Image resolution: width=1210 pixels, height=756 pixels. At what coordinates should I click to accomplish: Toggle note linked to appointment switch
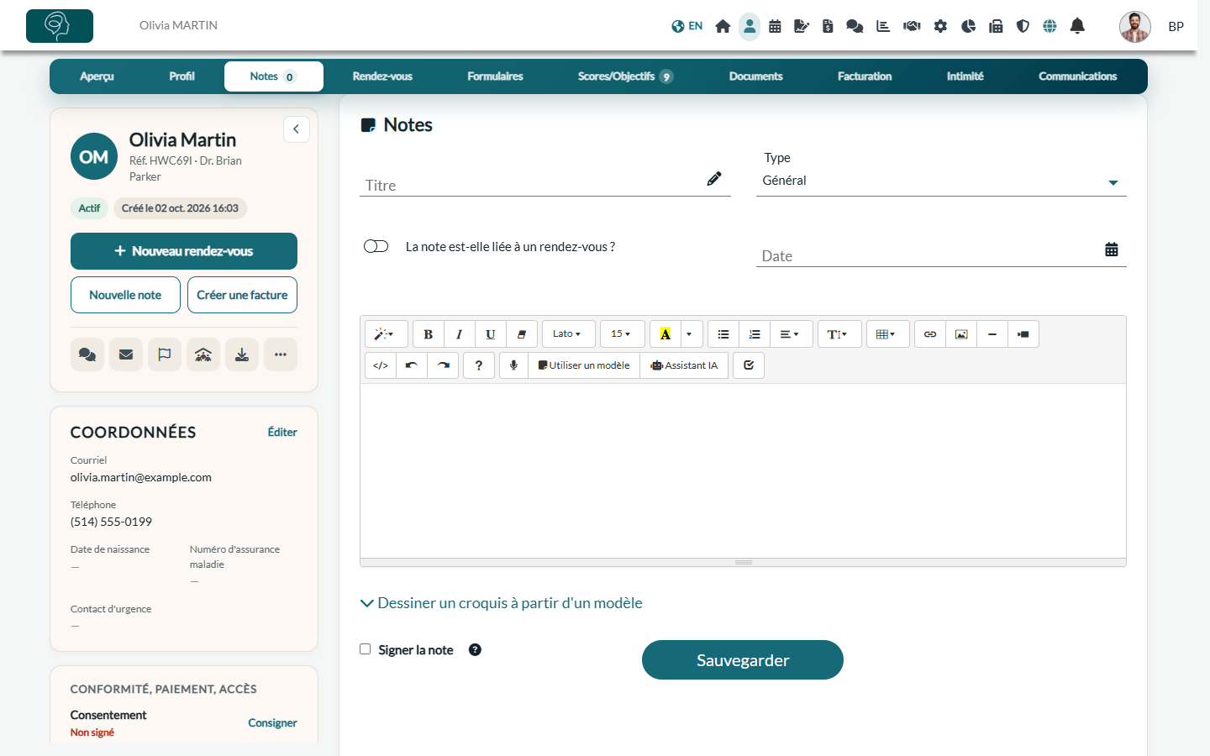(376, 246)
